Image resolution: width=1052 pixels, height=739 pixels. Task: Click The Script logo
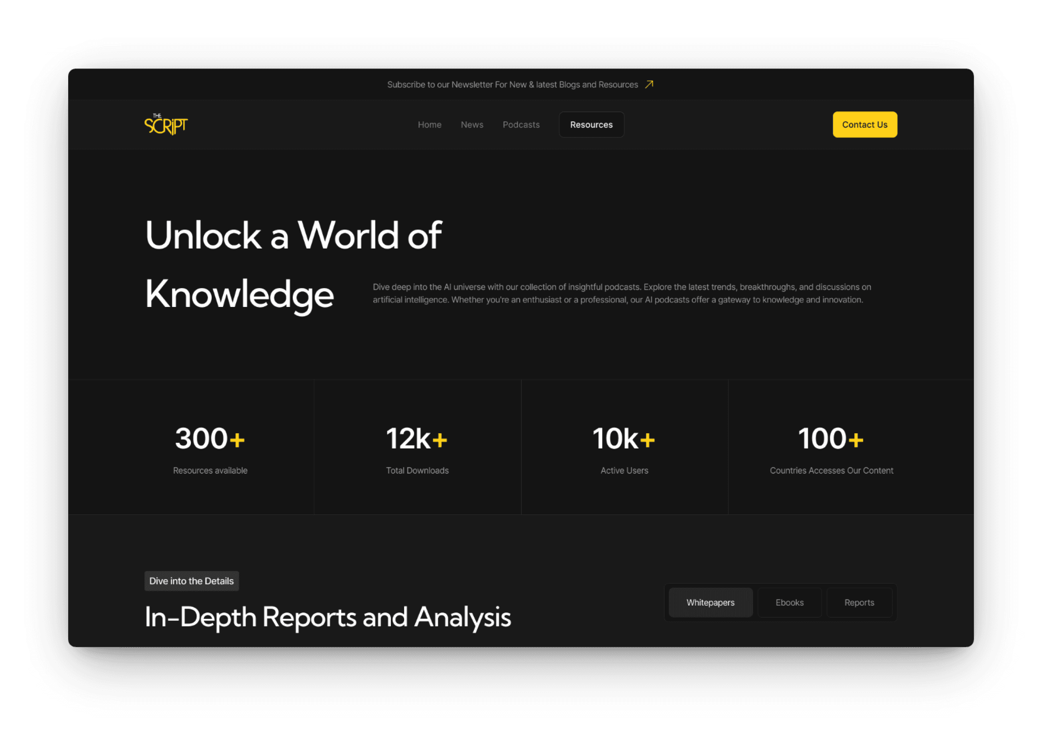166,125
